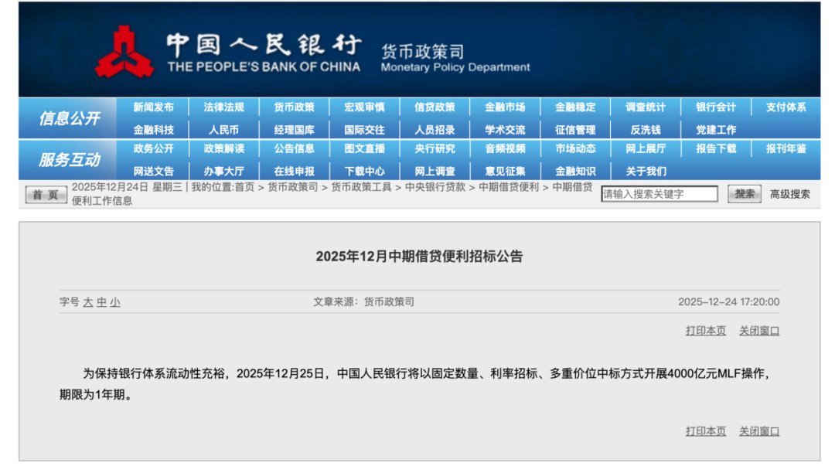
Task: Select 金融稳定 in navigation bar
Action: pyautogui.click(x=575, y=107)
